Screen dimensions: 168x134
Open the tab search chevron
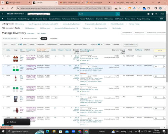(x=2, y=3)
